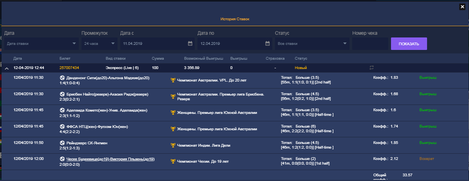Click the Номер чека input field
The width and height of the screenshot is (469, 181).
(370, 43)
